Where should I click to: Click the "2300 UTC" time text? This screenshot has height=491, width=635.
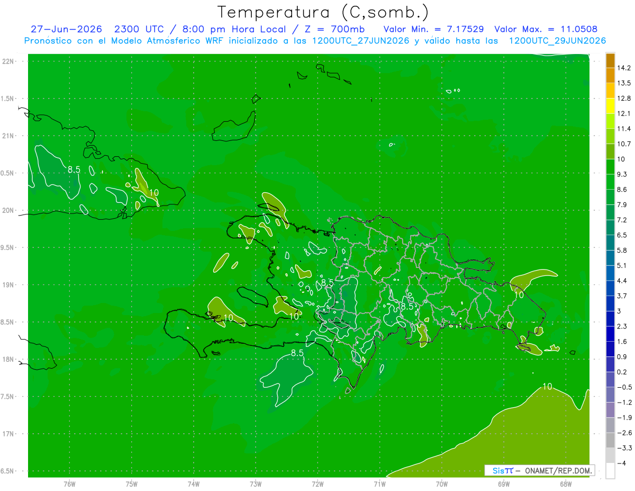tap(138, 29)
